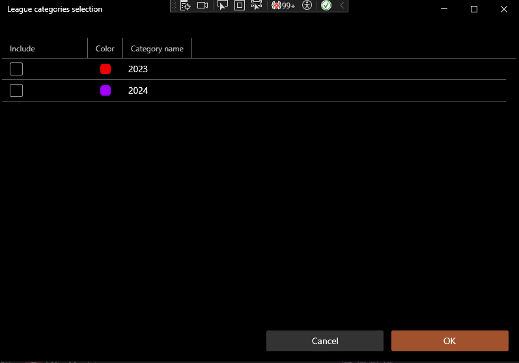Select the 2023 category name
The width and height of the screenshot is (519, 363).
[x=138, y=69]
